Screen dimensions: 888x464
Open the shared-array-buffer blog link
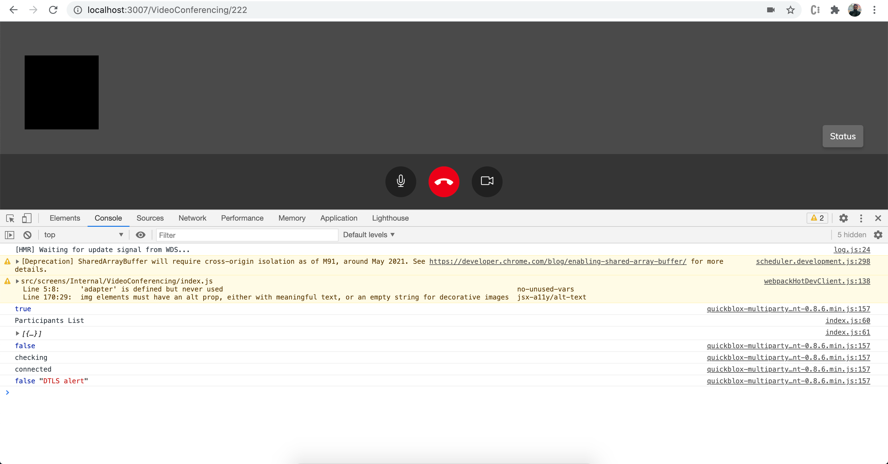(557, 262)
